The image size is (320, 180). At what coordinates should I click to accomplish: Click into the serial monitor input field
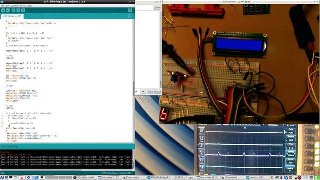click(x=144, y=8)
